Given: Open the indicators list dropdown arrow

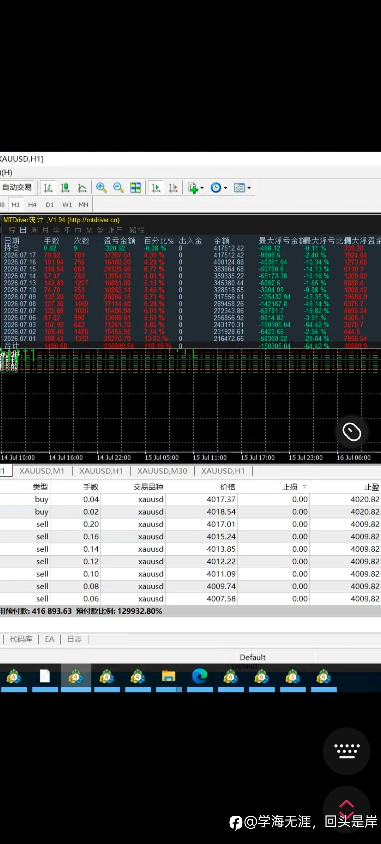Looking at the screenshot, I should point(202,188).
